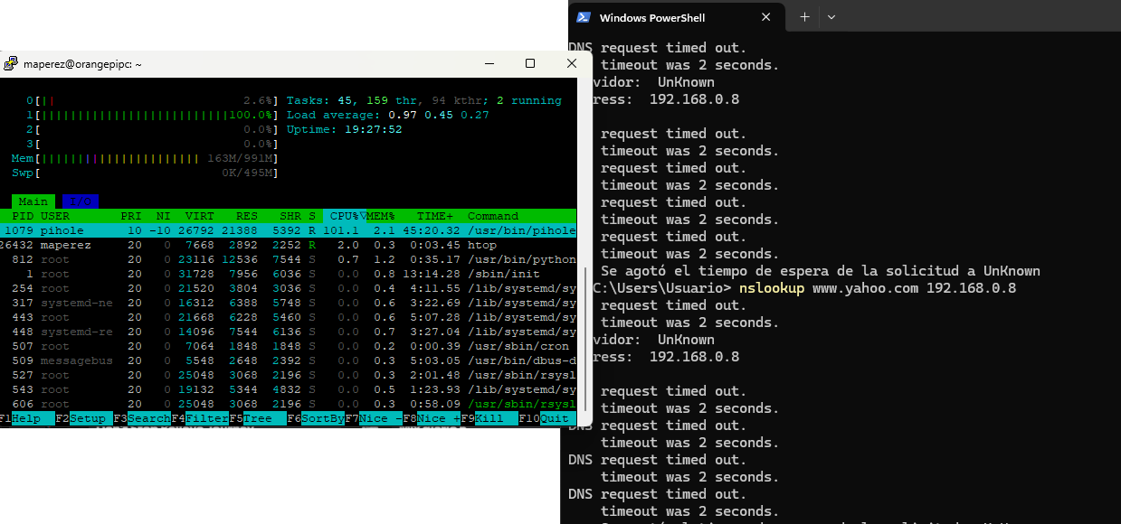Close the maperez@orangepipc PuTTY window
This screenshot has width=1121, height=524.
pyautogui.click(x=572, y=63)
